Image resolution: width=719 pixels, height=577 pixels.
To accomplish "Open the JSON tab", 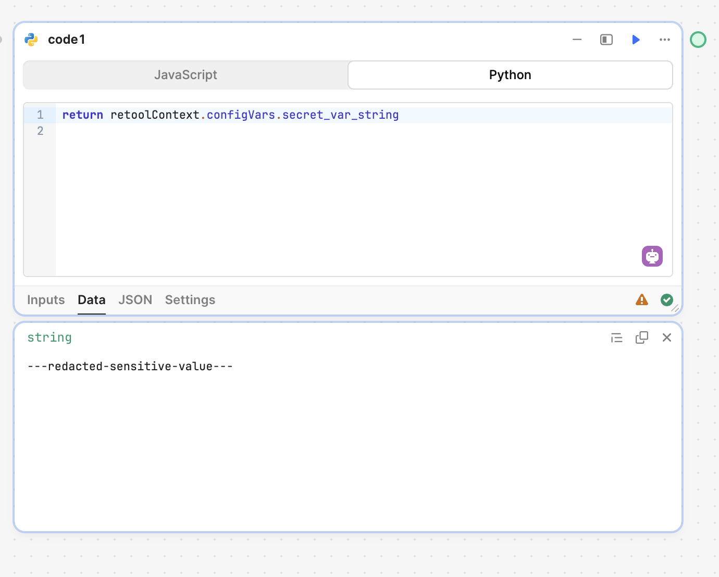I will (135, 300).
